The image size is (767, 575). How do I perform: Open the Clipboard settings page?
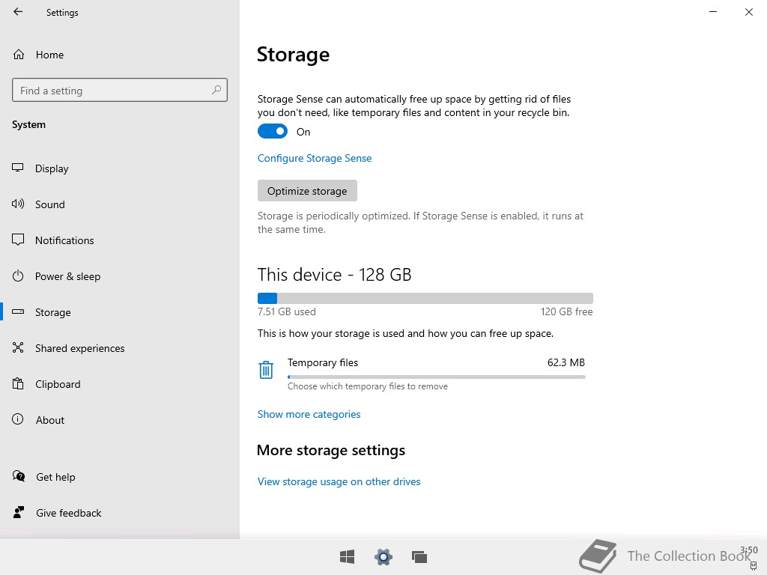[x=58, y=384]
